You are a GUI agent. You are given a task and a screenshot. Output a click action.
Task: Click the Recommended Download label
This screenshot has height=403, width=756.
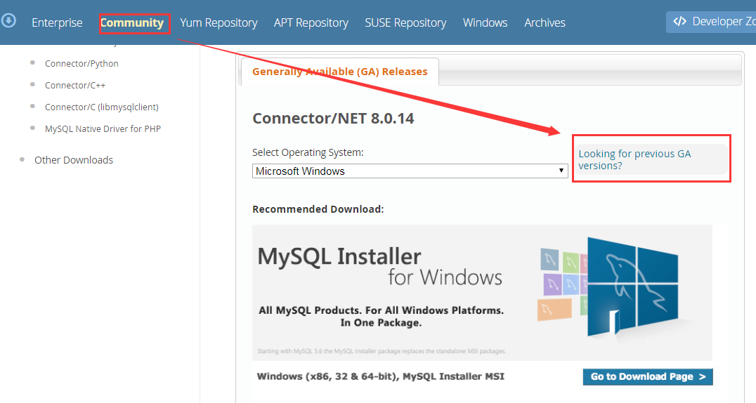[x=318, y=209]
